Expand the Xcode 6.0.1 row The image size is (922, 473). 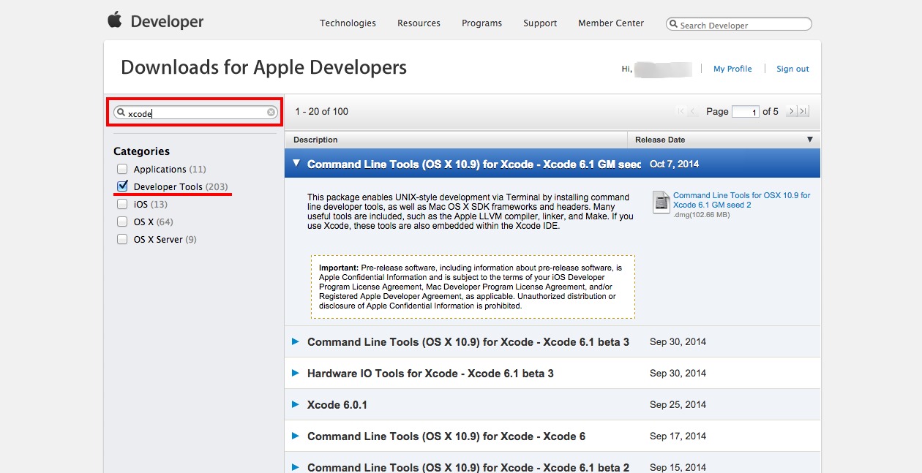(296, 404)
